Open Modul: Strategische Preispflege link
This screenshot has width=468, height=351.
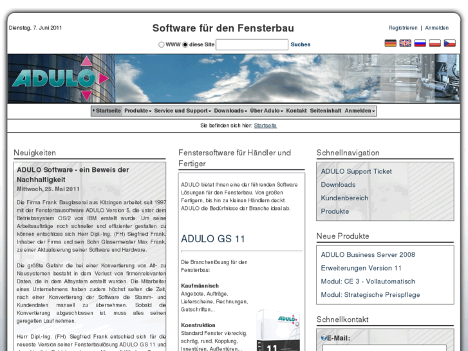point(370,295)
